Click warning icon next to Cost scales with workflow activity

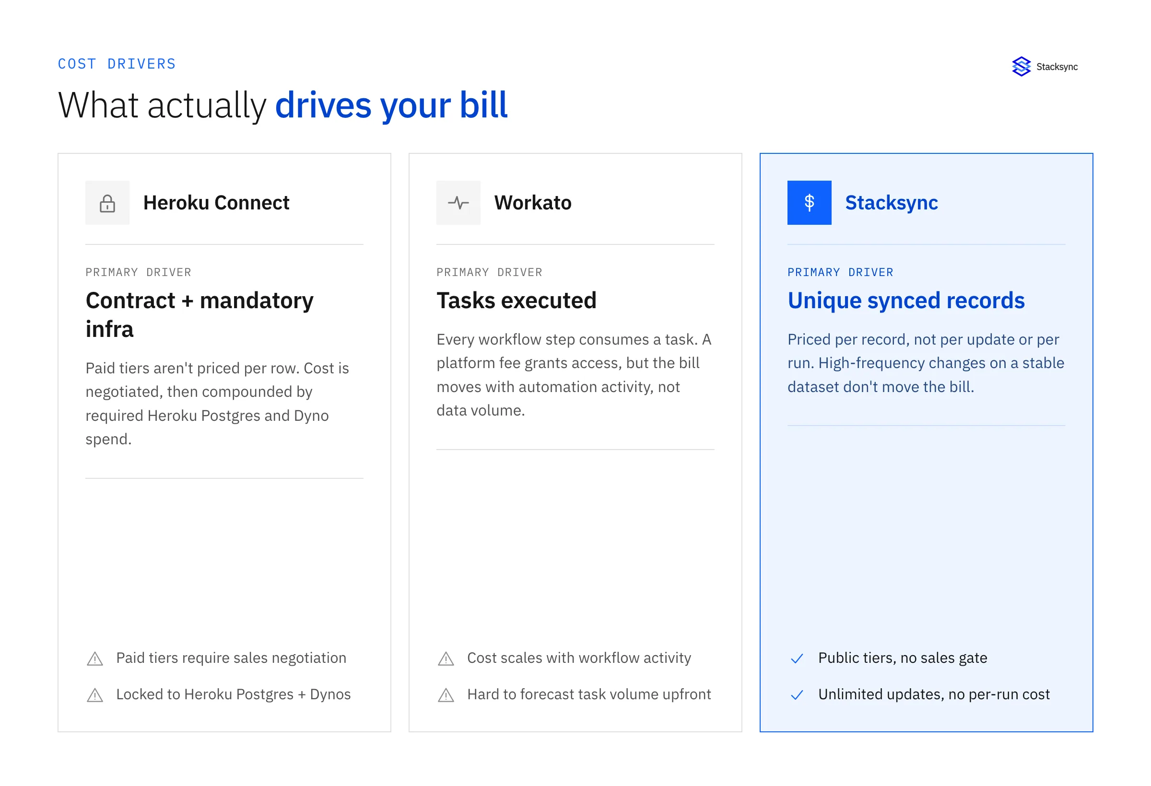446,659
